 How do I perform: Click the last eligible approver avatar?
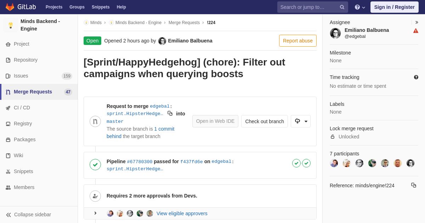point(150,213)
